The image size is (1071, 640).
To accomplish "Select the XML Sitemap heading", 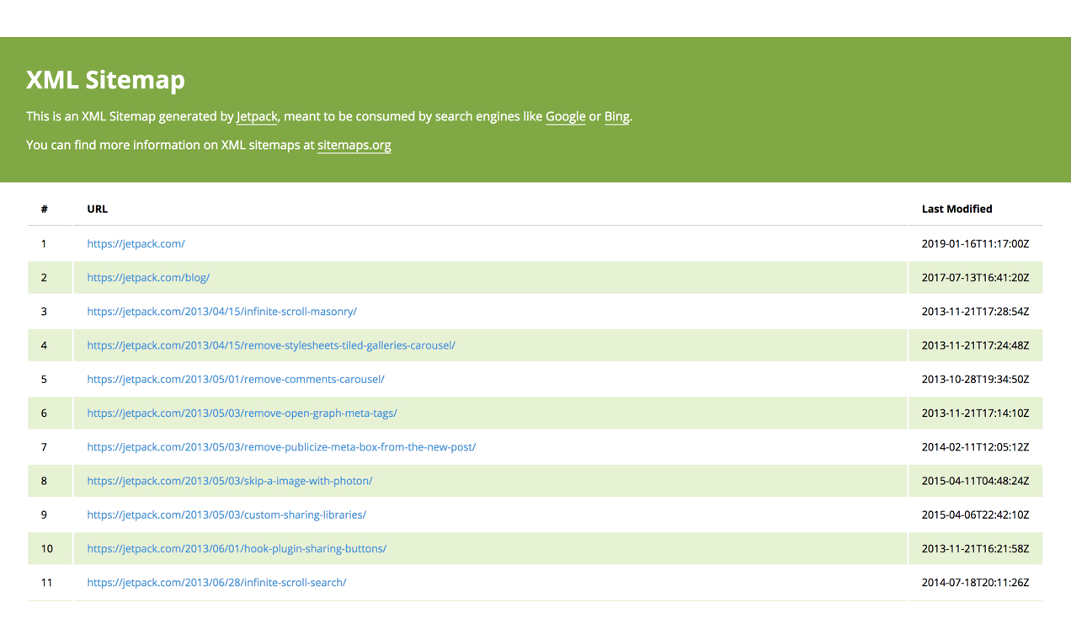I will click(x=105, y=80).
